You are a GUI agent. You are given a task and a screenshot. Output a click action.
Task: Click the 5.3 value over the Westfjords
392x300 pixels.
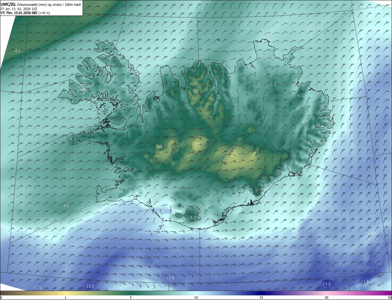click(x=93, y=76)
